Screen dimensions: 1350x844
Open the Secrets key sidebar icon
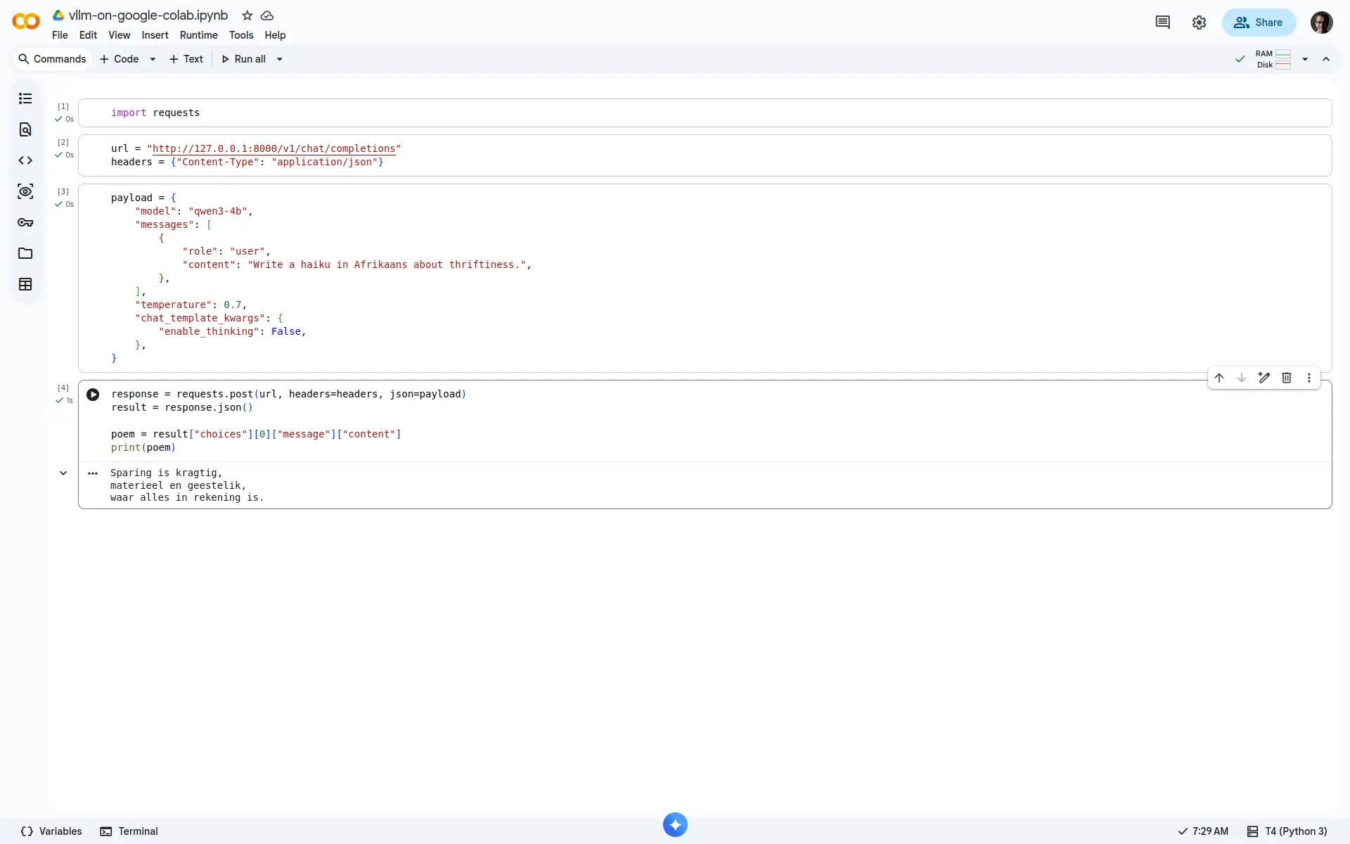pos(25,222)
